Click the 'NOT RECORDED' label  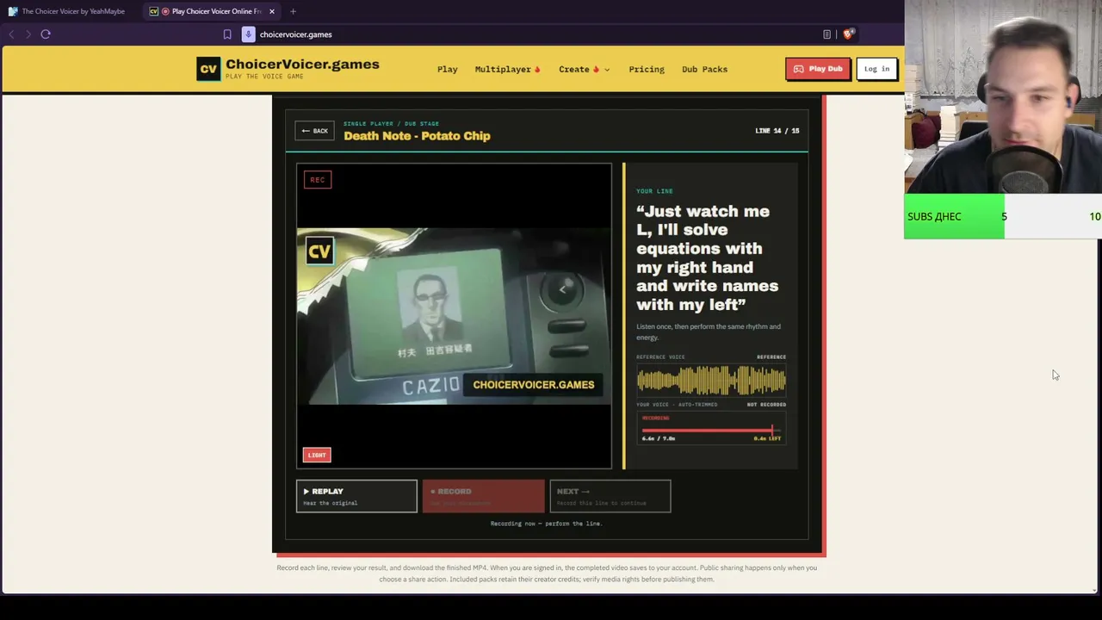point(766,405)
